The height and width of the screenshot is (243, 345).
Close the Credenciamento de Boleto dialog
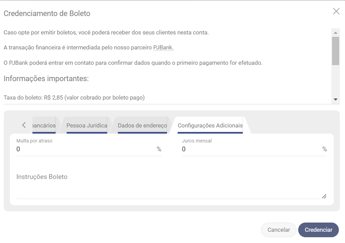336,11
